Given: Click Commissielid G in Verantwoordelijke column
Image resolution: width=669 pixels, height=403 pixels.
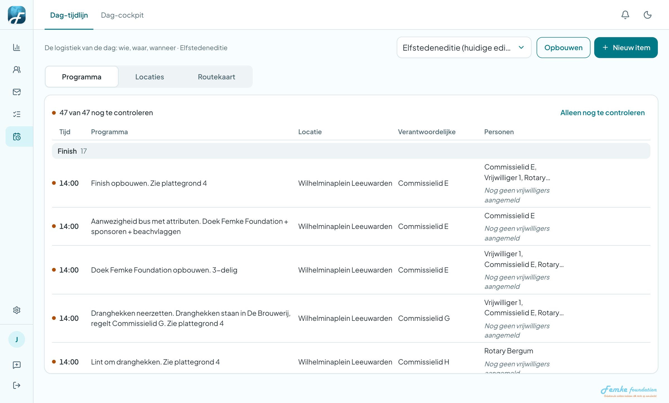Looking at the screenshot, I should (424, 318).
